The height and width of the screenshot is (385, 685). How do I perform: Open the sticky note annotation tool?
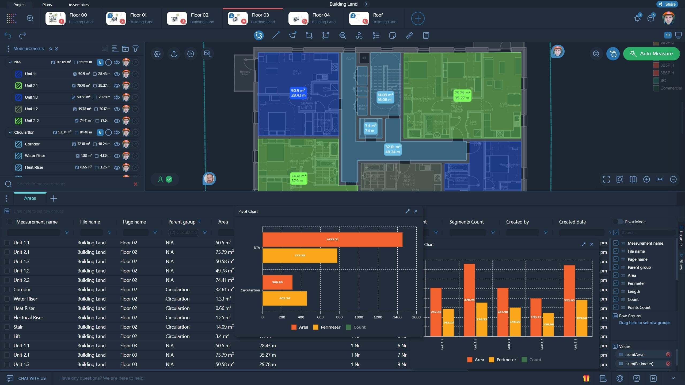click(x=392, y=35)
